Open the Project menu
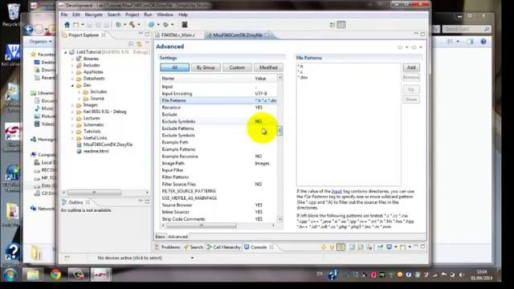Viewport: 514px width, 289px height. tap(132, 14)
